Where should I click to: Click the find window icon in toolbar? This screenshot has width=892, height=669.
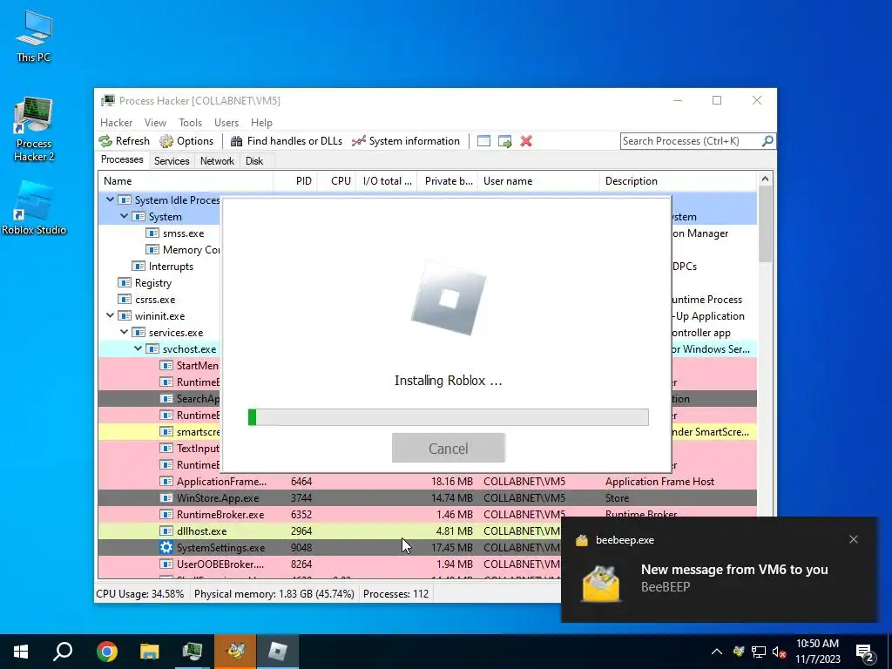point(483,141)
